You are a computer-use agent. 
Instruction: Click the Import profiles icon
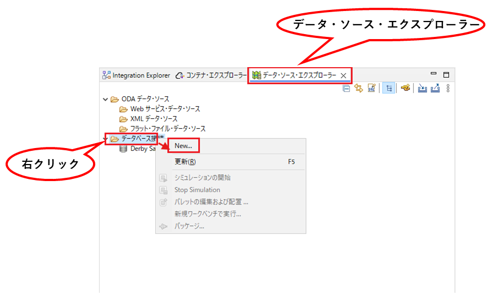click(x=422, y=88)
